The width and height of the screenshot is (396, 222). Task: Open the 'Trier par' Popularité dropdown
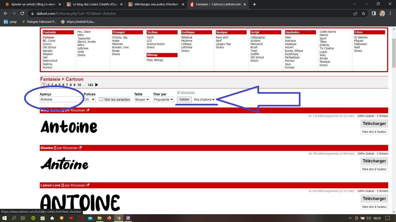point(163,99)
